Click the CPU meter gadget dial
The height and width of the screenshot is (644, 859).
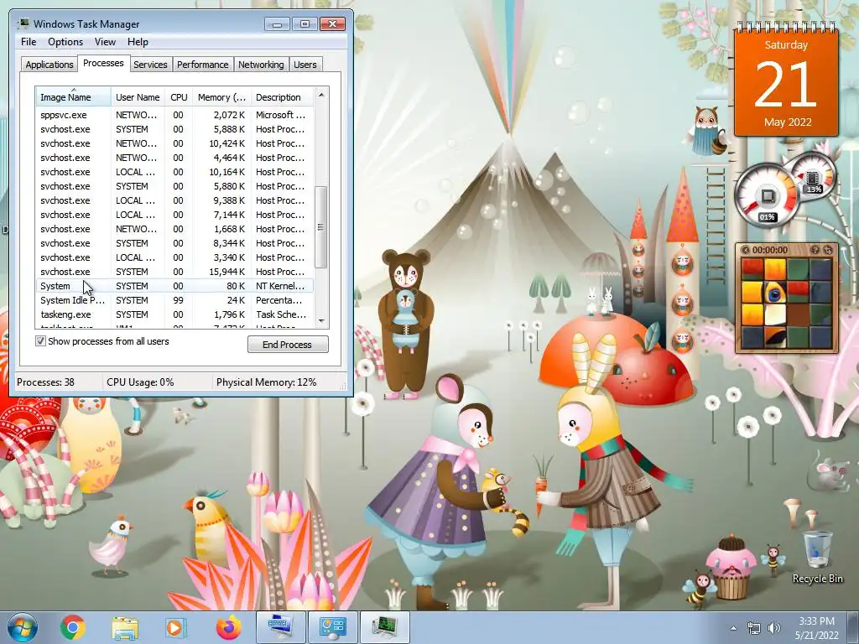pos(767,196)
